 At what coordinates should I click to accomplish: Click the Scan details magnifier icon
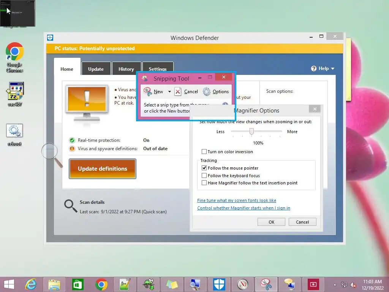(x=71, y=206)
